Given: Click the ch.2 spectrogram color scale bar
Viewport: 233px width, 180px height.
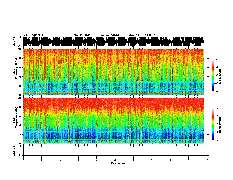Looking at the screenshot, I should click(213, 124).
